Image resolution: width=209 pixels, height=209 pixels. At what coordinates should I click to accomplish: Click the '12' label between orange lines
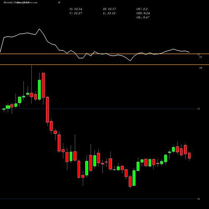201,57
